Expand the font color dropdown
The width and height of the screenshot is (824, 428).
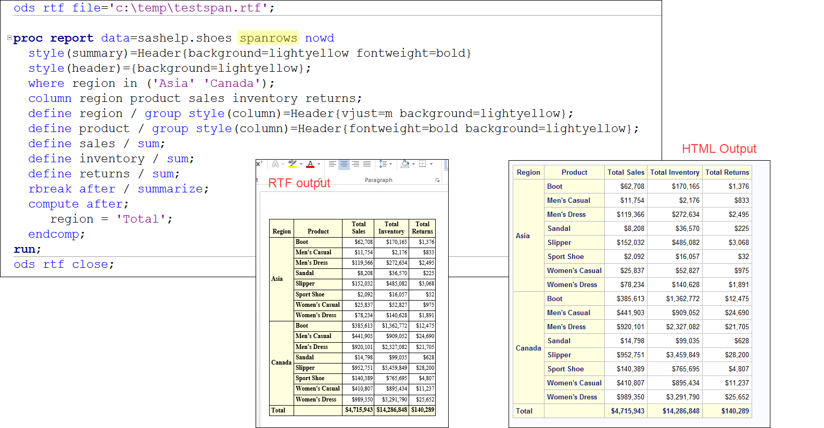(319, 164)
